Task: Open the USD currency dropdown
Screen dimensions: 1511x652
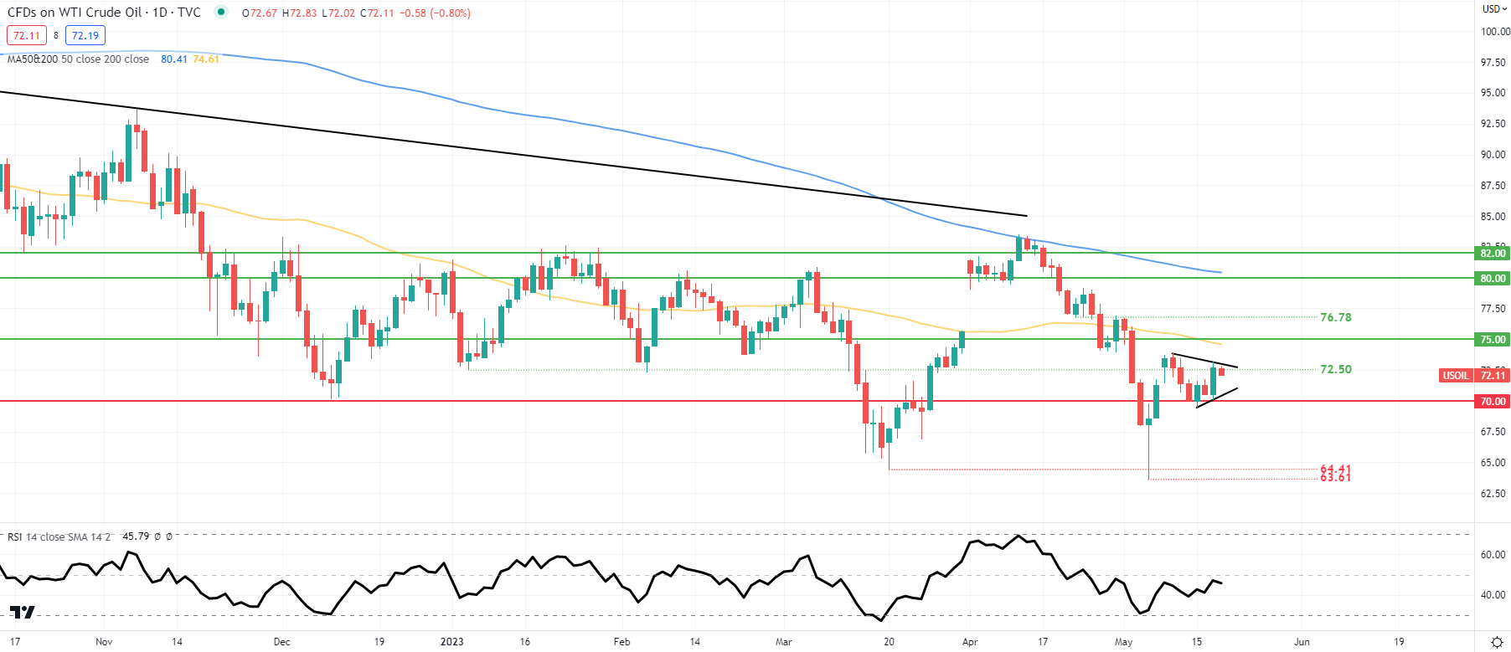Action: (1495, 9)
